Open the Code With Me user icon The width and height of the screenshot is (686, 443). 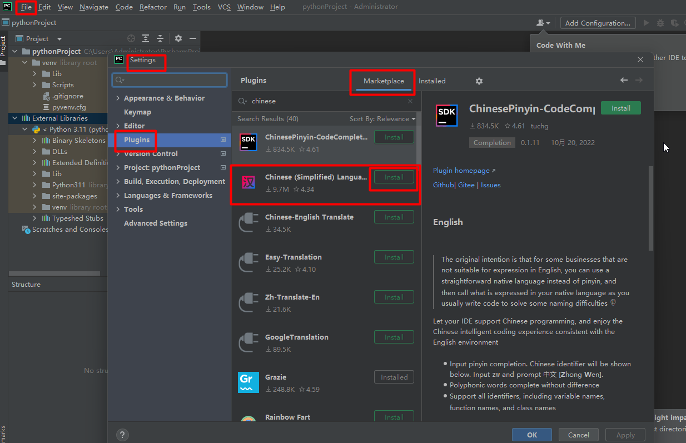pos(543,23)
